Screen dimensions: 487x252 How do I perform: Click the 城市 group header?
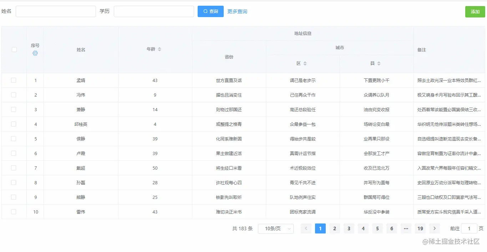coord(340,48)
